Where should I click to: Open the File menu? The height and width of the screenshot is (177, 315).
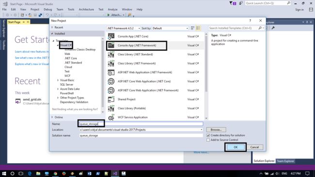click(4, 9)
